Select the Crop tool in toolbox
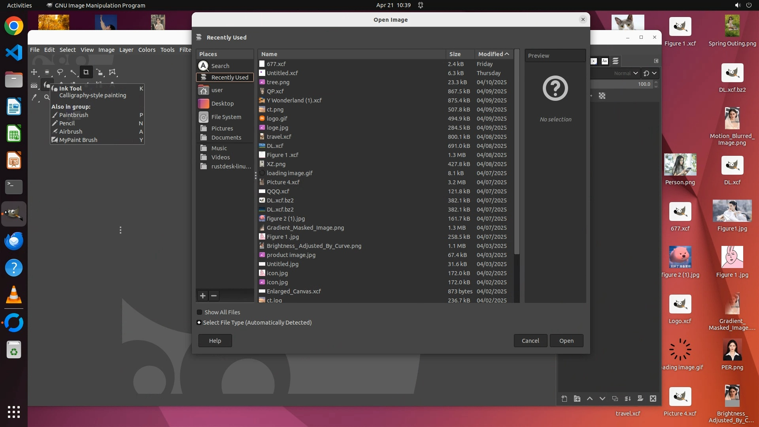The width and height of the screenshot is (759, 427). (x=86, y=72)
